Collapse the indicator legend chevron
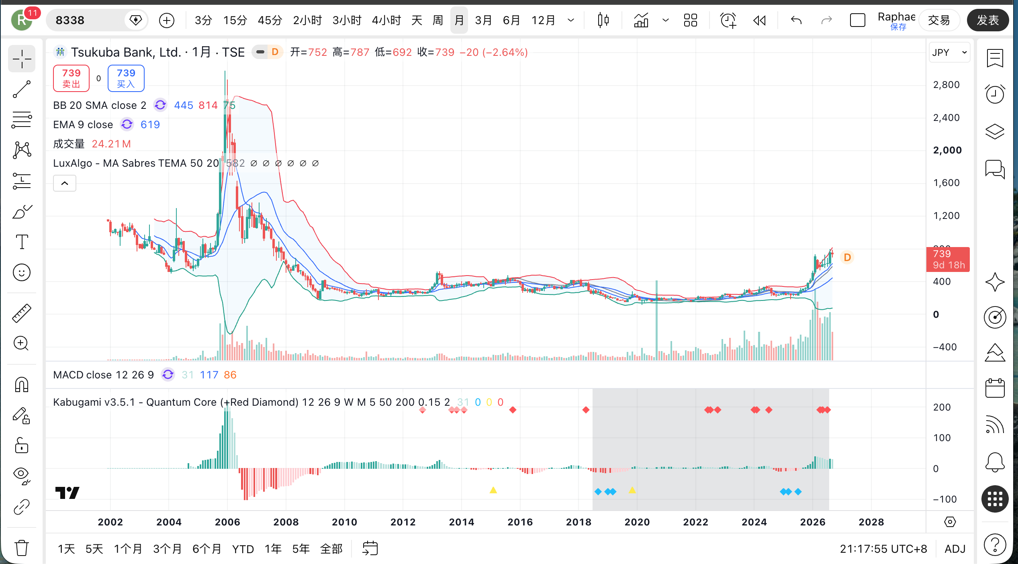 point(65,183)
